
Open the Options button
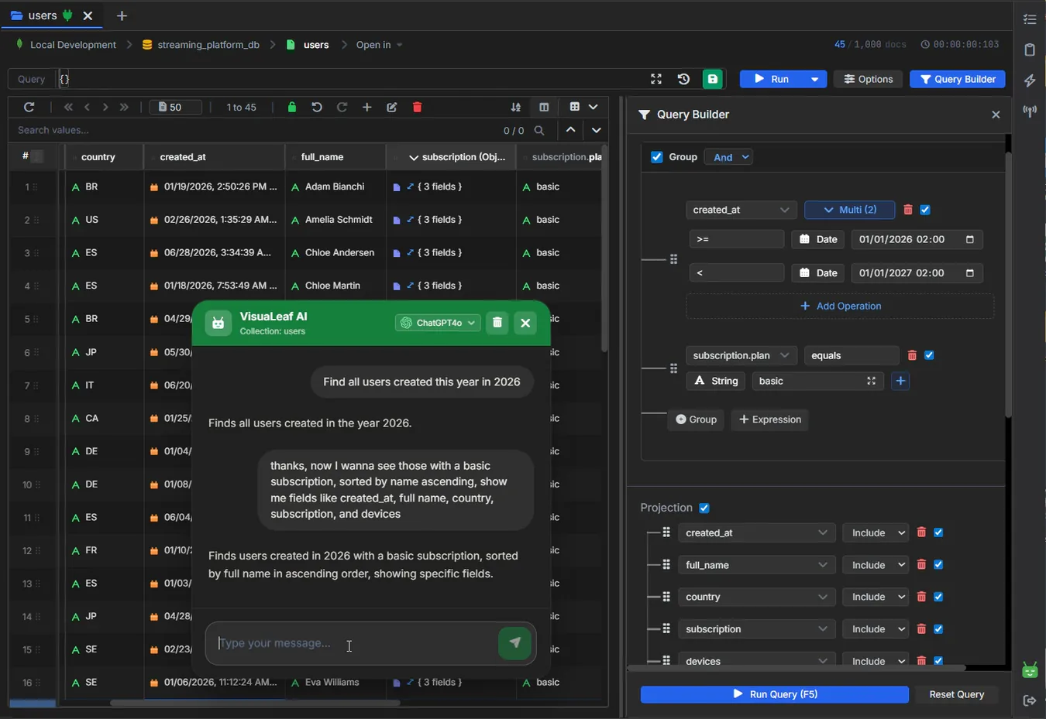click(x=868, y=79)
